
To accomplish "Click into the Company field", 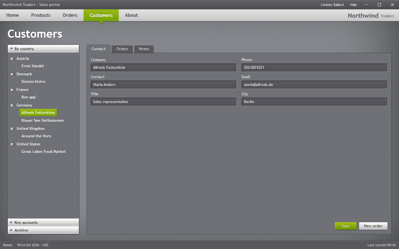I will coord(164,68).
